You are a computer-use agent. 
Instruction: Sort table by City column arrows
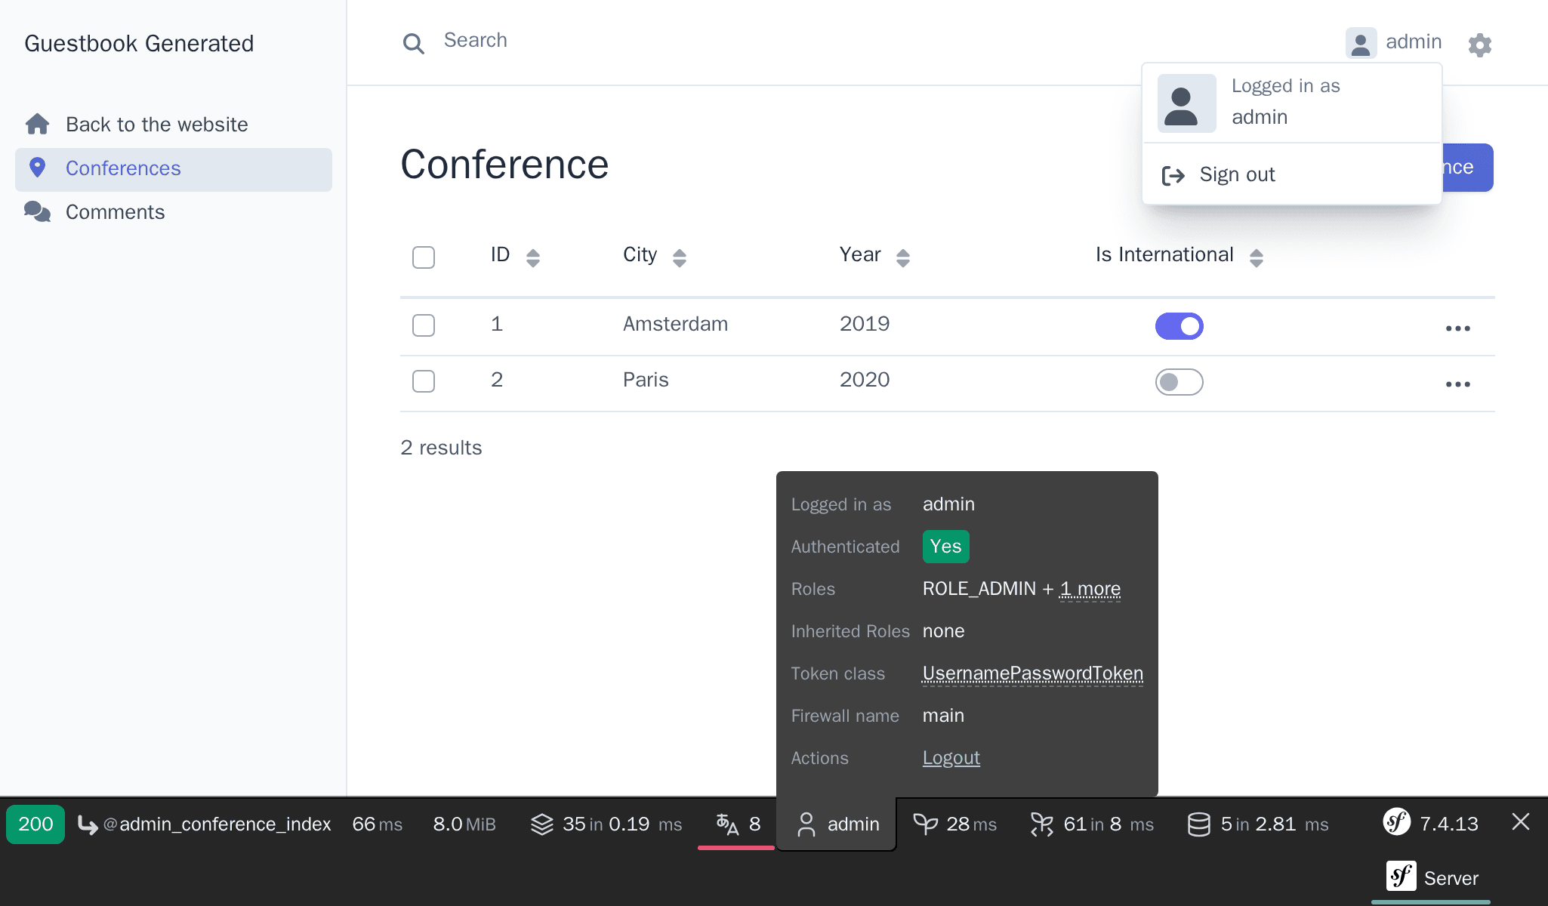pos(680,258)
